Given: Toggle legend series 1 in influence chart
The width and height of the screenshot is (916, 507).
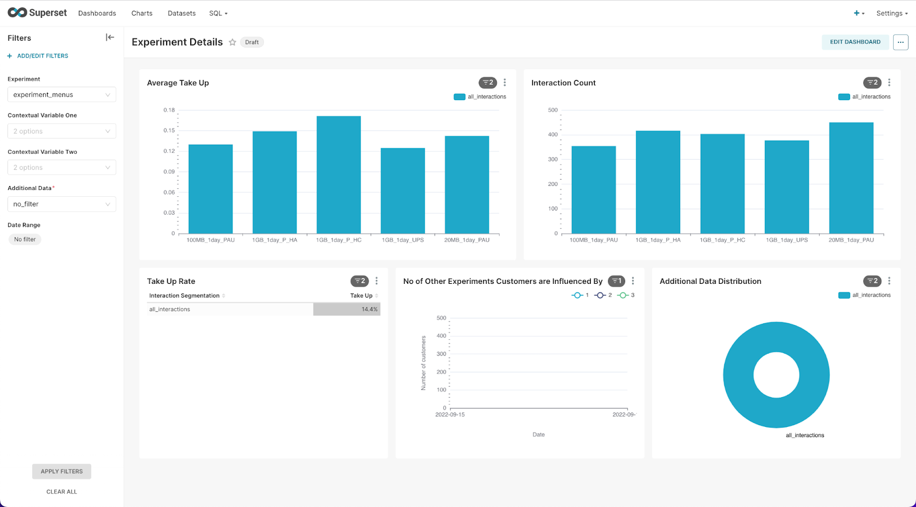Looking at the screenshot, I should click(580, 295).
